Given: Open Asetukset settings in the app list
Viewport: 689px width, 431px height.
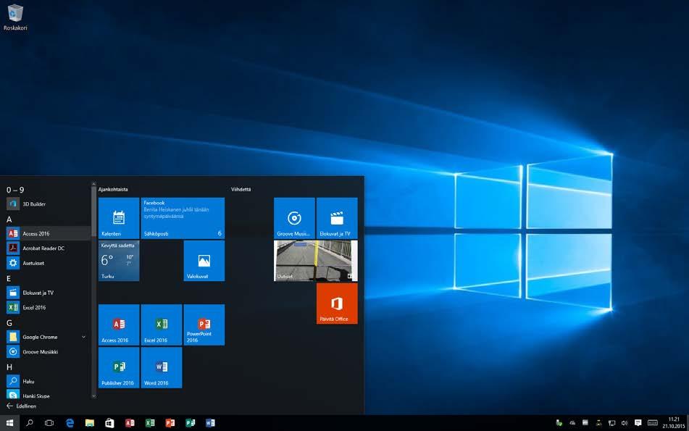Looking at the screenshot, I should 48,263.
